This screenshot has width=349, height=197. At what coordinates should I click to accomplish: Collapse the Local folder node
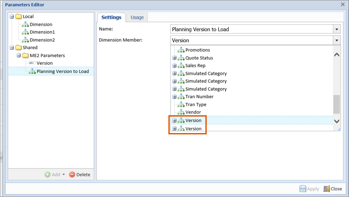12,17
